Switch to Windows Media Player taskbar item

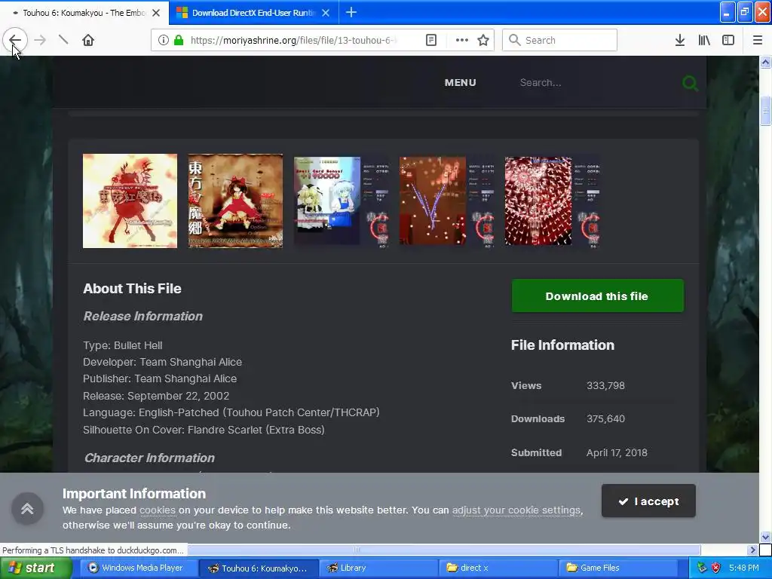pyautogui.click(x=139, y=568)
